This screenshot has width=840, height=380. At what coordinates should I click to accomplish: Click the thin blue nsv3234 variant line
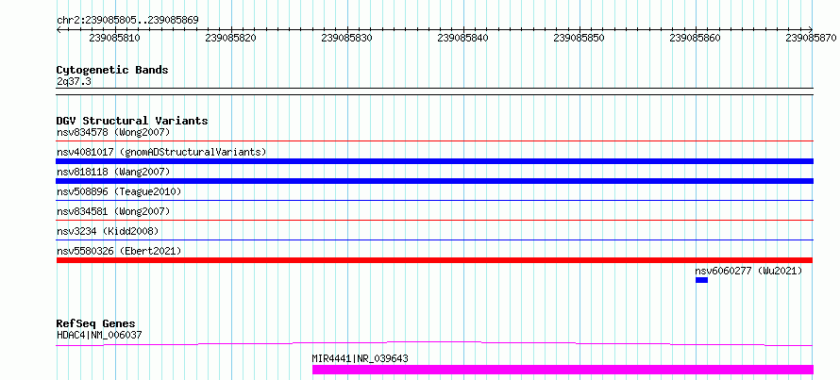coord(434,240)
